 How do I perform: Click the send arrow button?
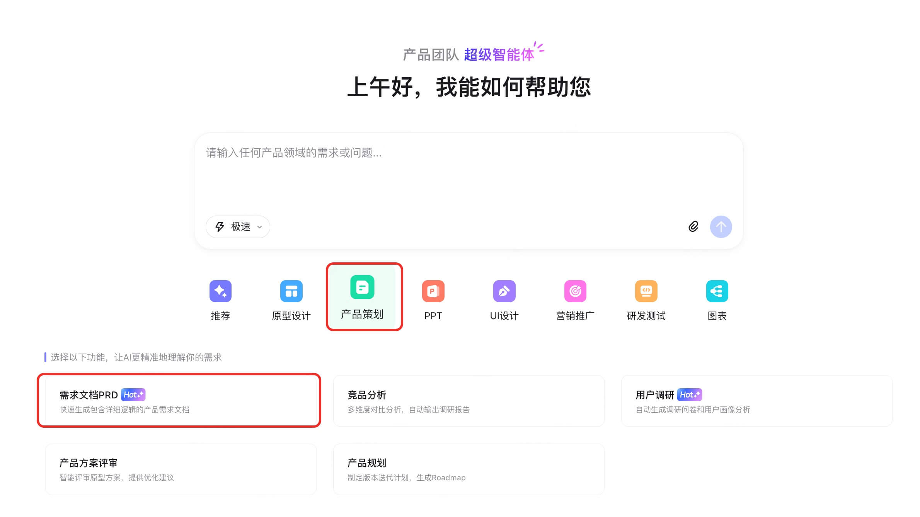point(721,227)
